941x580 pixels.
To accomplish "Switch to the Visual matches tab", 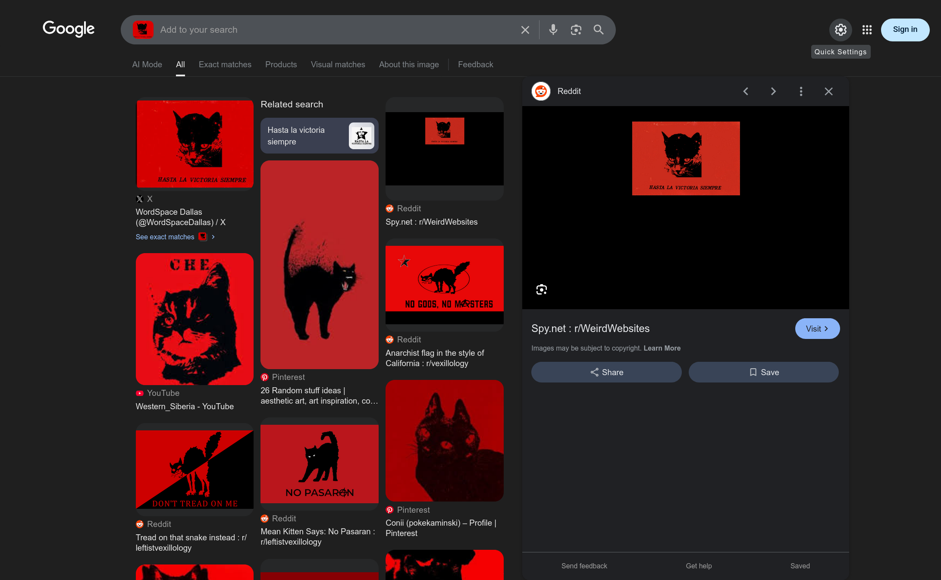I will coord(338,64).
